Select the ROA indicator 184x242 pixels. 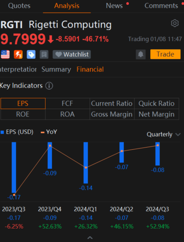click(68, 114)
